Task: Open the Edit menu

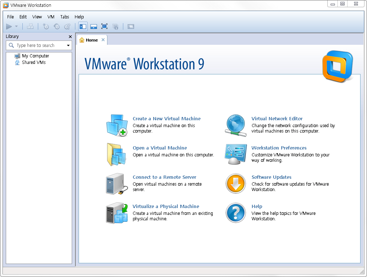Action: (23, 17)
